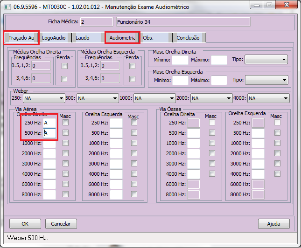Click the Funcionário 34 name field
The image size is (301, 248).
coord(183,21)
